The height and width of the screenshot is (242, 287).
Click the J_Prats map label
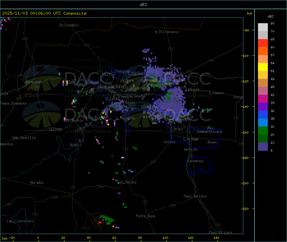176,129
